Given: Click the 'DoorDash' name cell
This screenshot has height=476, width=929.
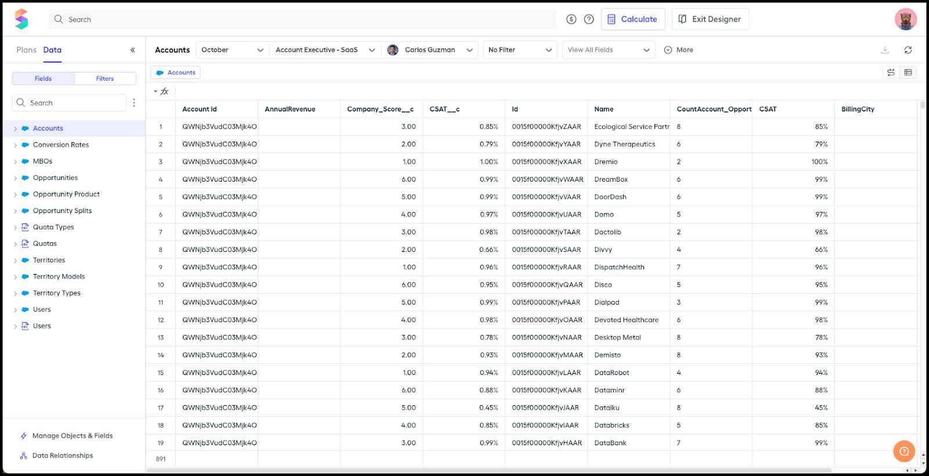Looking at the screenshot, I should [x=629, y=197].
